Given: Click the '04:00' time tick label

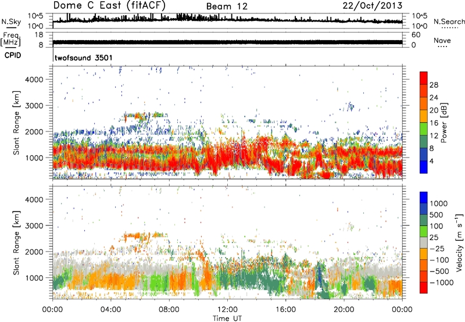Looking at the screenshot, I should pyautogui.click(x=110, y=310).
